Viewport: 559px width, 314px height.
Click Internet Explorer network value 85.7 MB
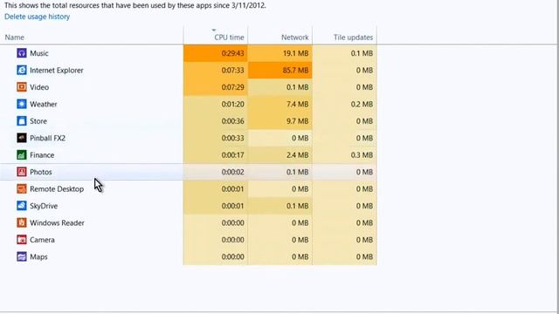(x=295, y=71)
